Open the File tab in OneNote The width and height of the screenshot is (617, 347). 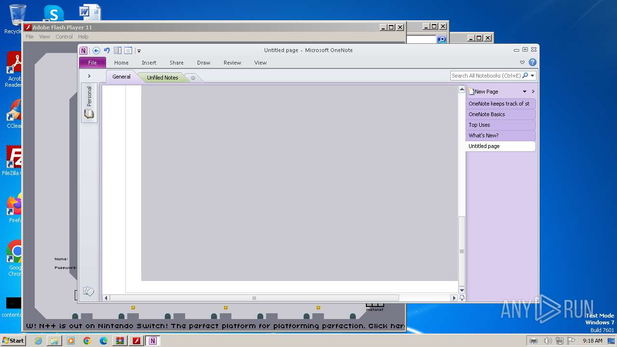[93, 63]
